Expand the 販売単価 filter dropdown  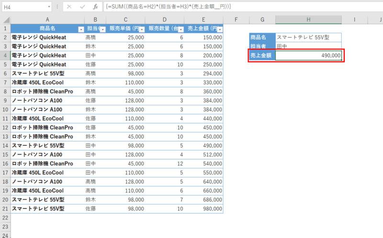[x=142, y=29]
